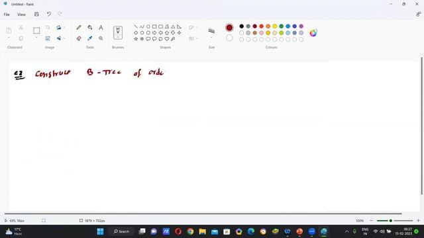Click the zoom out minus button

point(371,221)
